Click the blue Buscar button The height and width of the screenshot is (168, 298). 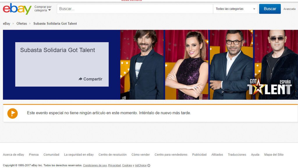[270, 9]
